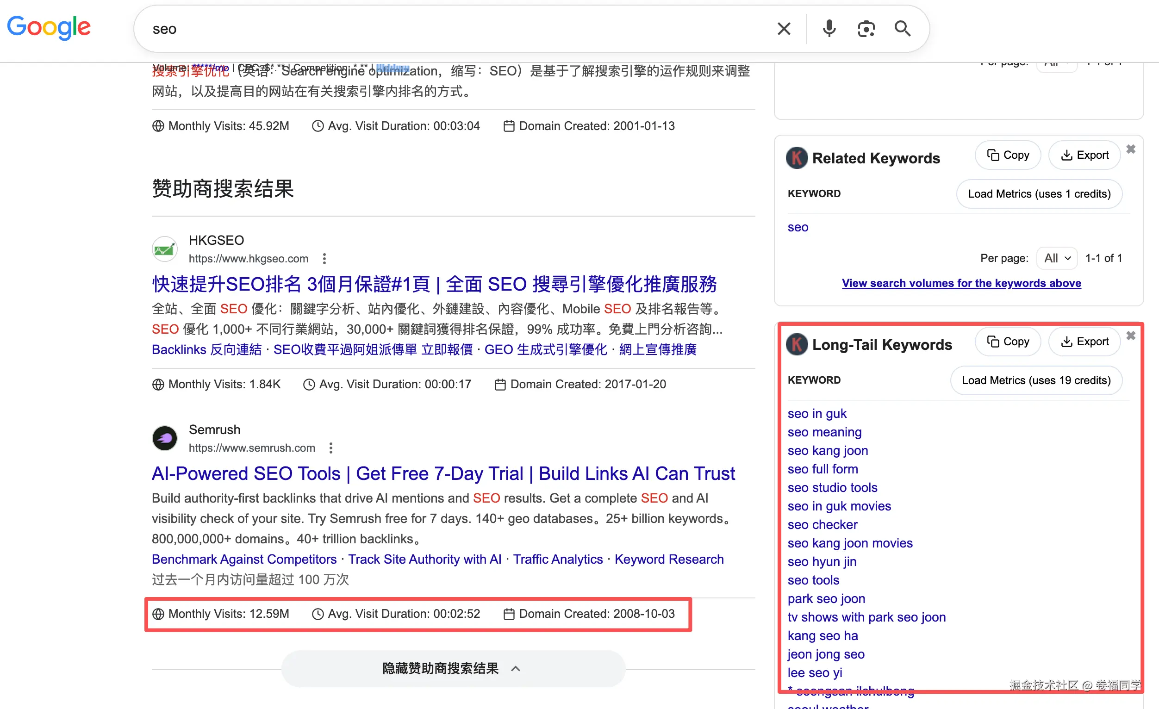The image size is (1159, 709).
Task: Open the HKGSEO result title 快速提升SEO排名
Action: coord(434,285)
